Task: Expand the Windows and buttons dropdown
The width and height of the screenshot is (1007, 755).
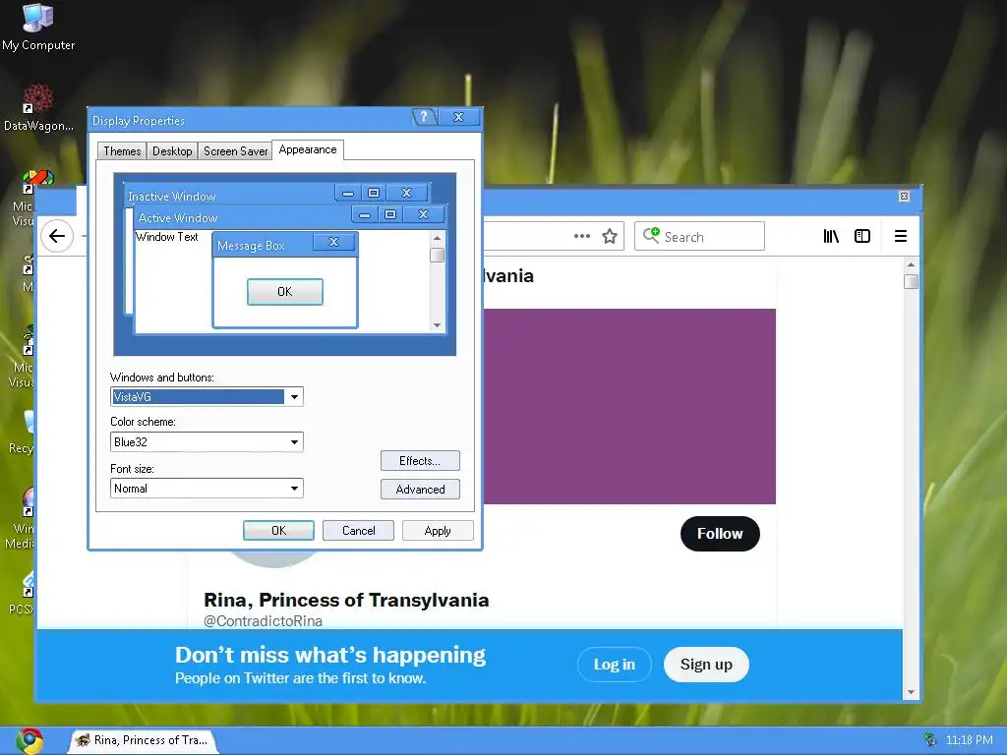Action: (294, 397)
